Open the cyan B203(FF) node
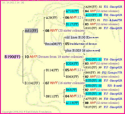The image size is (125, 114). click(72, 64)
